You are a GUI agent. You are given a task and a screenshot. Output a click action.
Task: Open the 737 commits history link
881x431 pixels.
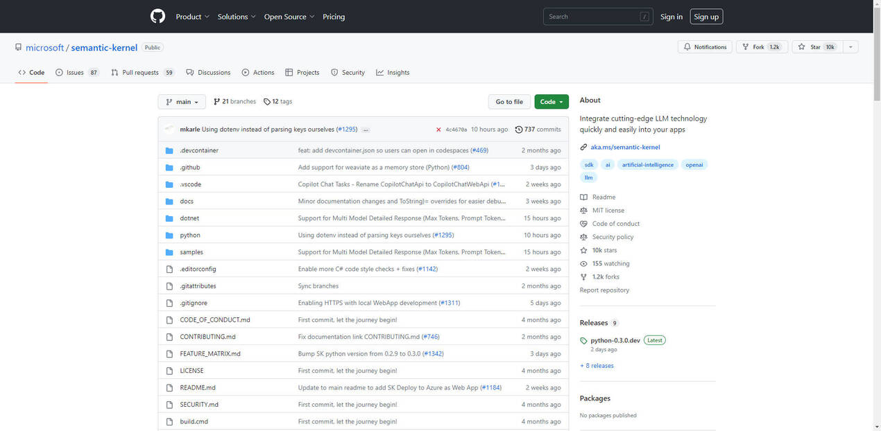click(x=538, y=130)
